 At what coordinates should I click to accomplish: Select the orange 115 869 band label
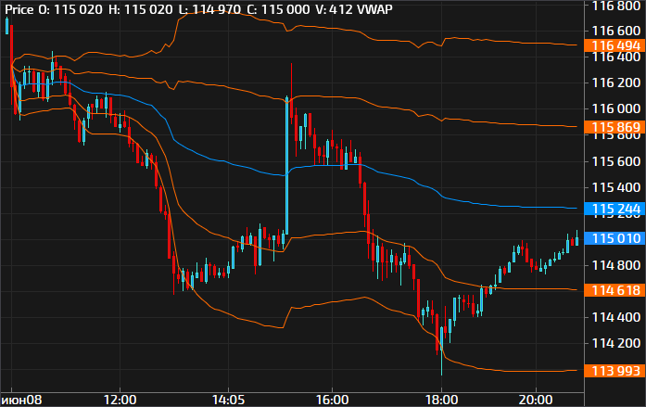[615, 126]
